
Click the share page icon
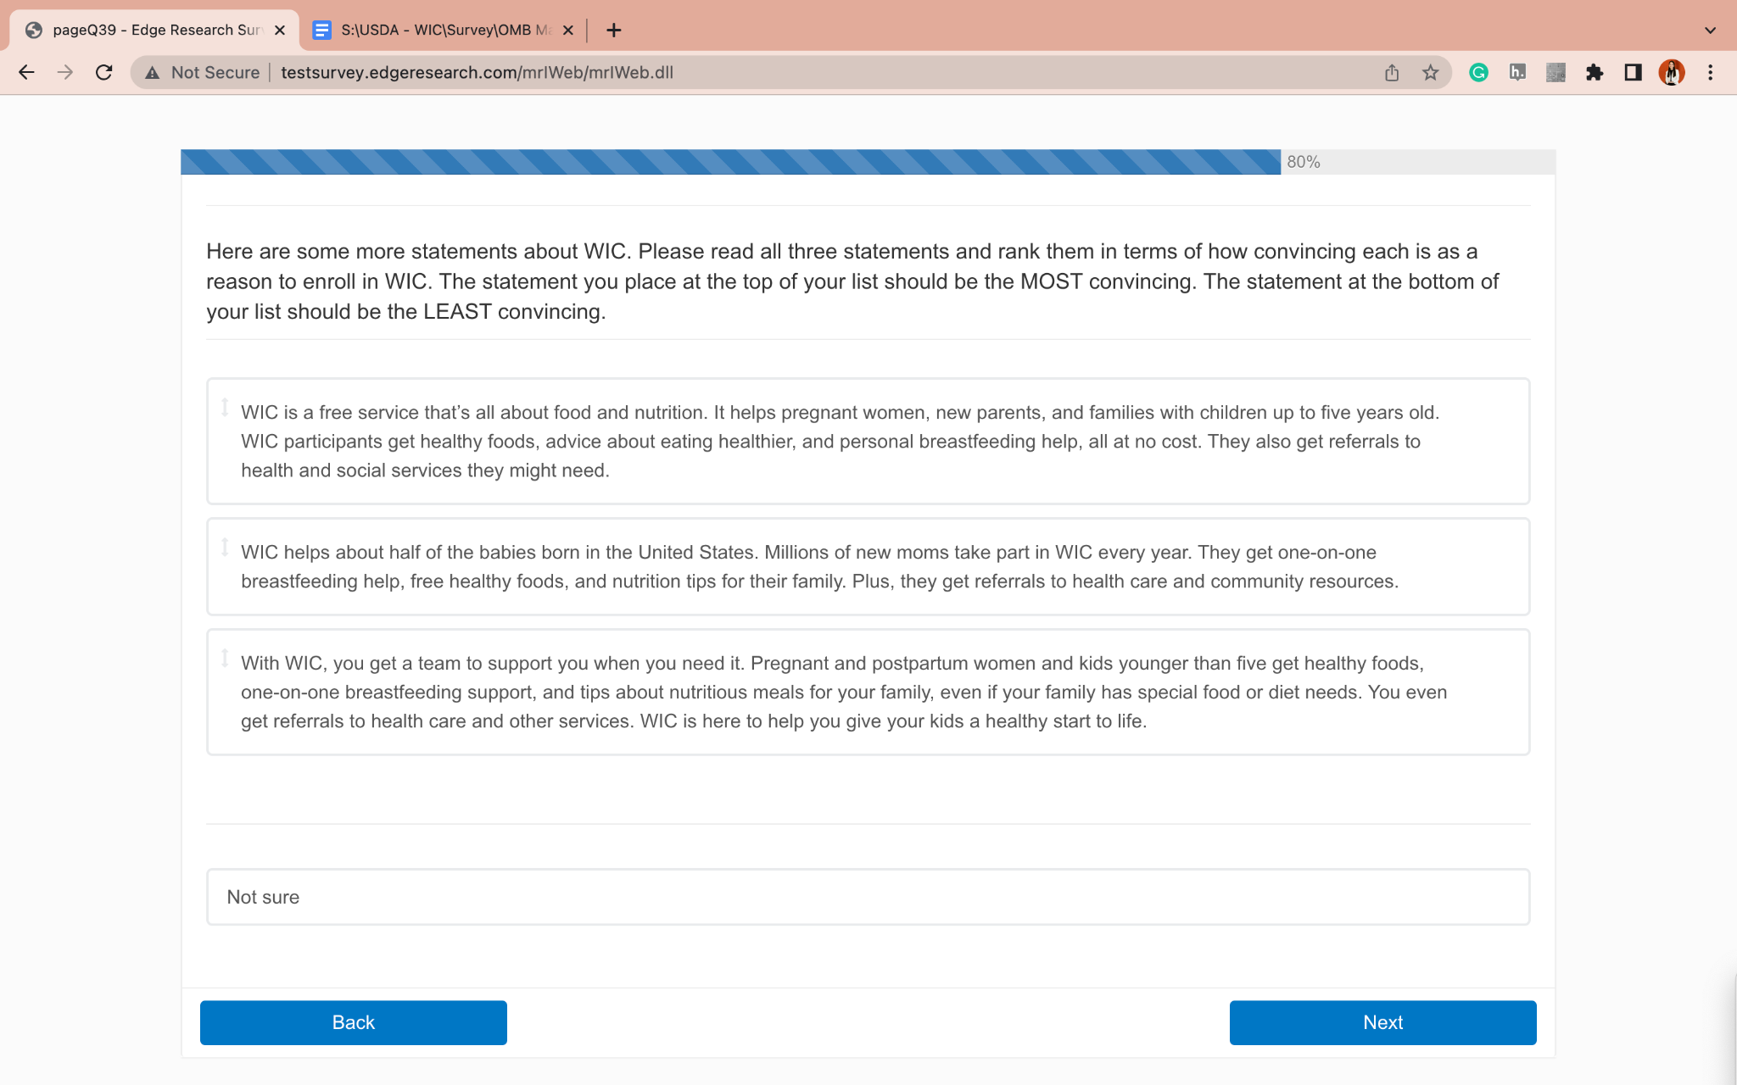[x=1392, y=73]
